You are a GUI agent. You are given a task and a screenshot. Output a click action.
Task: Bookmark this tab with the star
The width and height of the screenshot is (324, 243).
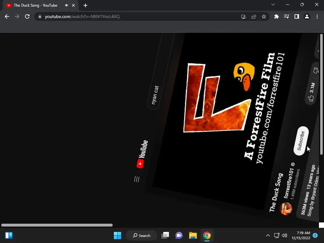point(264,16)
